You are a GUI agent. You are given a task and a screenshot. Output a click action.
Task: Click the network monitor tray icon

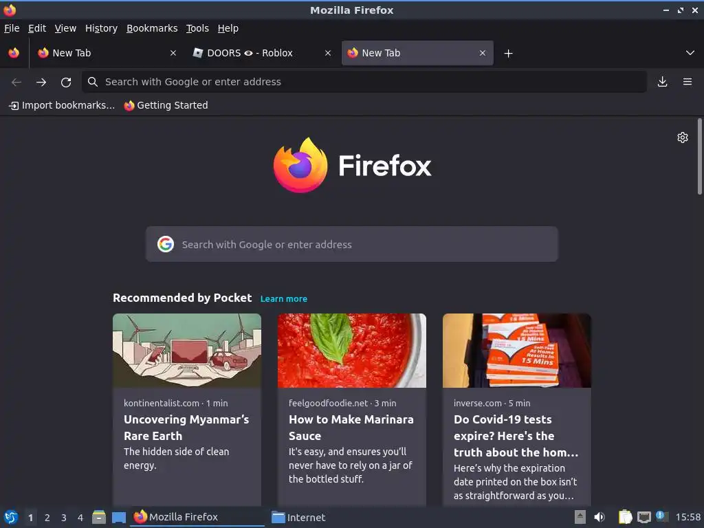(643, 517)
